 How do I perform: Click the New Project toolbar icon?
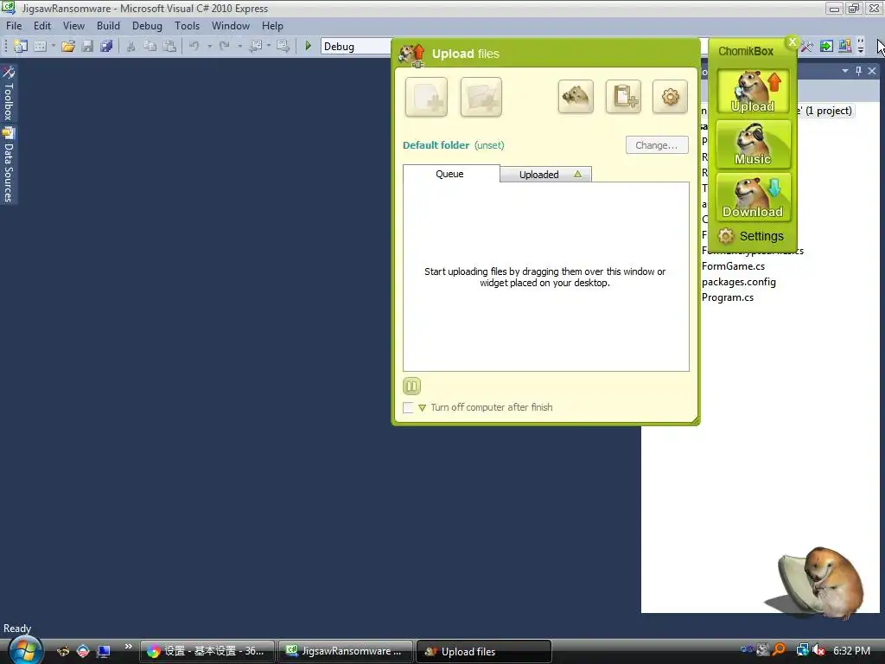click(21, 47)
